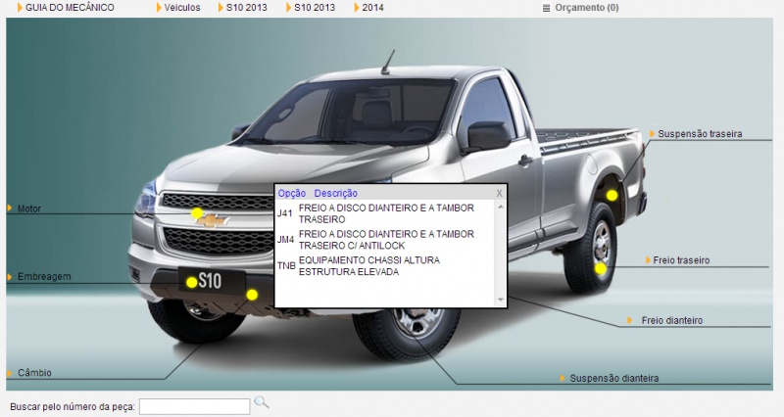784x417 pixels.
Task: Click the orange arrow before Freio dianteiro
Action: pyautogui.click(x=629, y=320)
